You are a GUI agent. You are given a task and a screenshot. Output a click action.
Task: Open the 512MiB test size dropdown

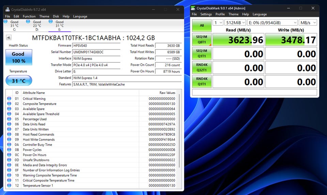(x=235, y=22)
